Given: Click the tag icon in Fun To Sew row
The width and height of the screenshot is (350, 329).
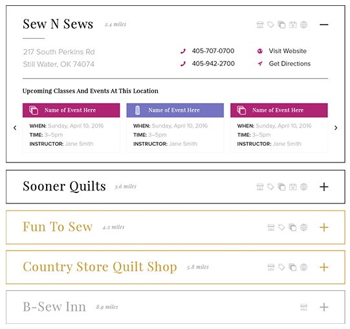Looking at the screenshot, I should 281,227.
